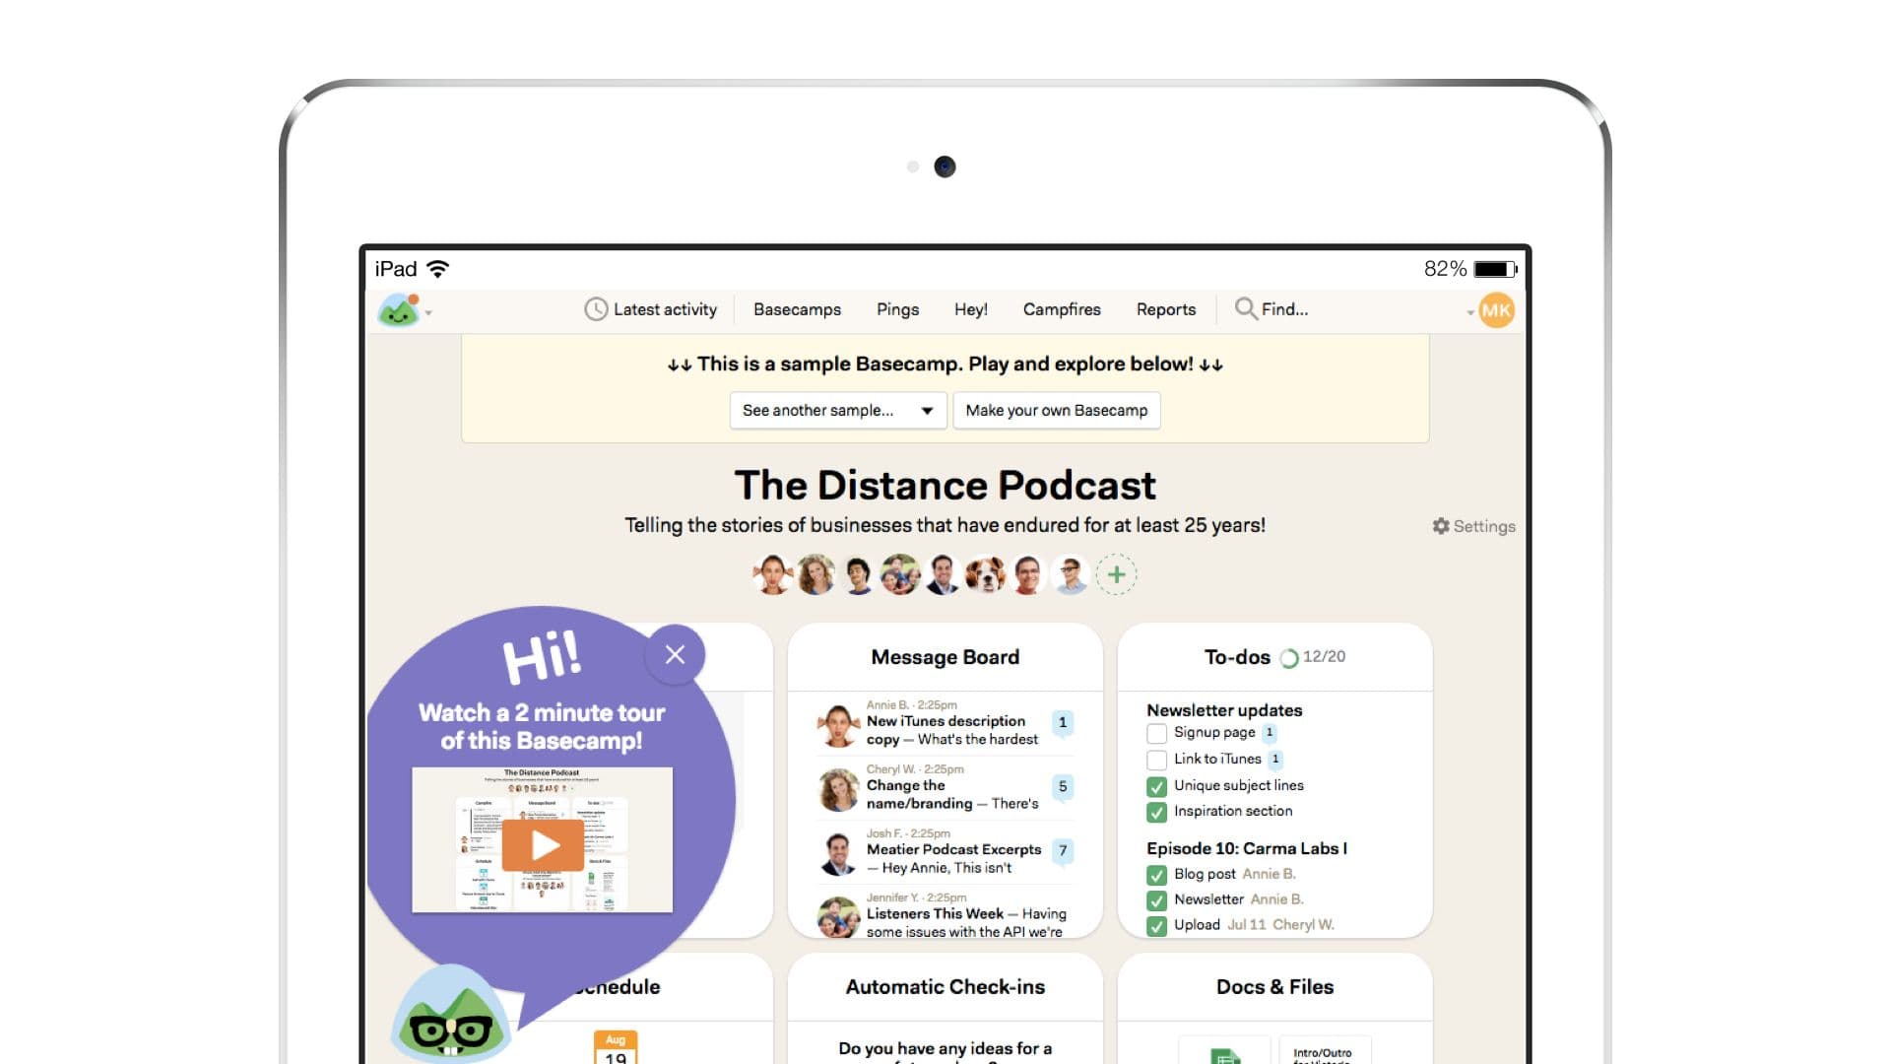Viewport: 1891px width, 1064px height.
Task: Click the Find magnifying glass icon
Action: click(x=1245, y=308)
